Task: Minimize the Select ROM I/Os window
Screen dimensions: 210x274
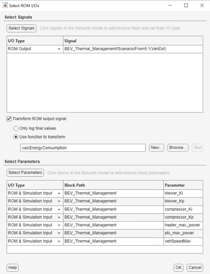Action: click(170, 5)
